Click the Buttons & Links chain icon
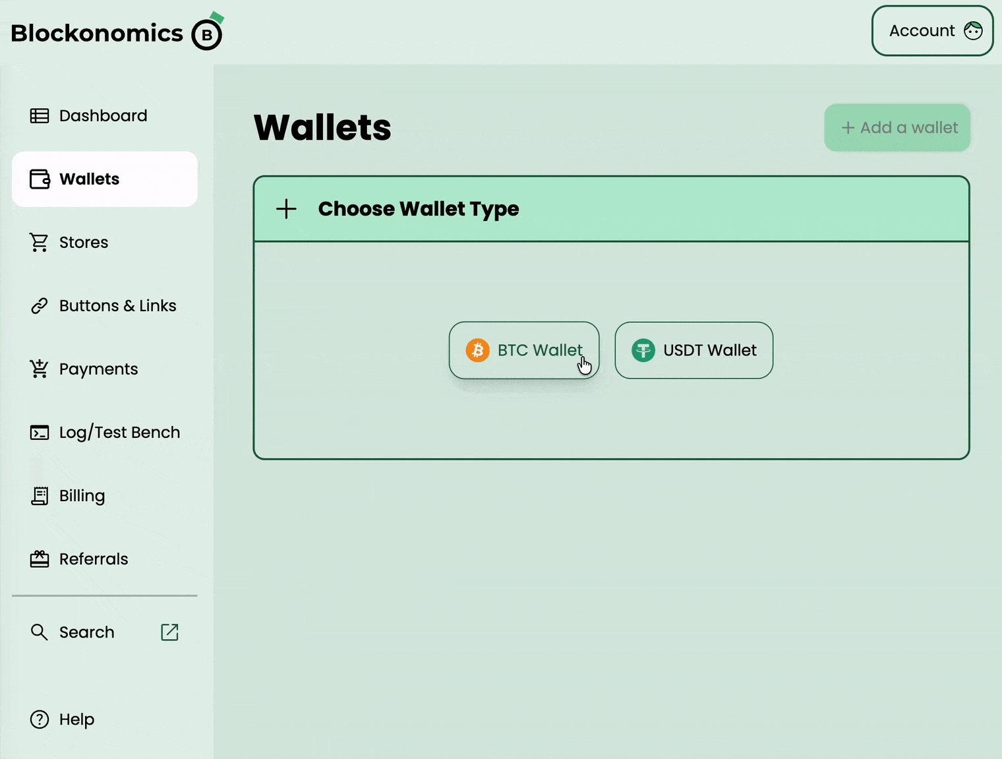 [40, 305]
